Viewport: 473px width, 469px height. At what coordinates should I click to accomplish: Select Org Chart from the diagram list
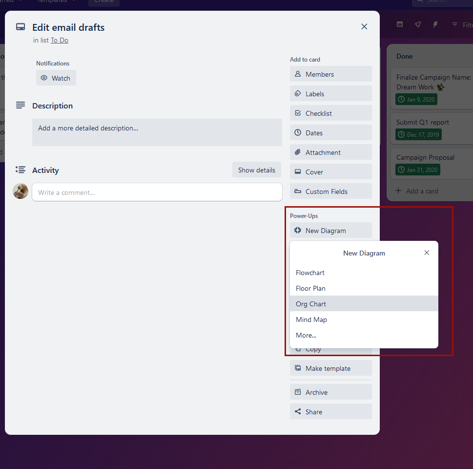tap(310, 303)
